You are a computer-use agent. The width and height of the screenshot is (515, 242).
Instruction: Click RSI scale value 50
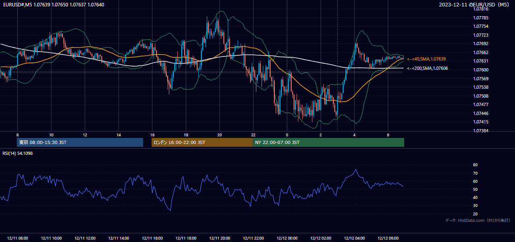475,189
